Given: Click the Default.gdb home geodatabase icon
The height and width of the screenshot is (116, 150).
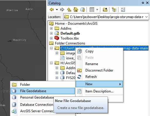Looking at the screenshot, I should (57, 33).
